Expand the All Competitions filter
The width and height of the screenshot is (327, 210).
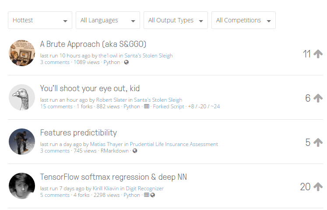pyautogui.click(x=243, y=20)
